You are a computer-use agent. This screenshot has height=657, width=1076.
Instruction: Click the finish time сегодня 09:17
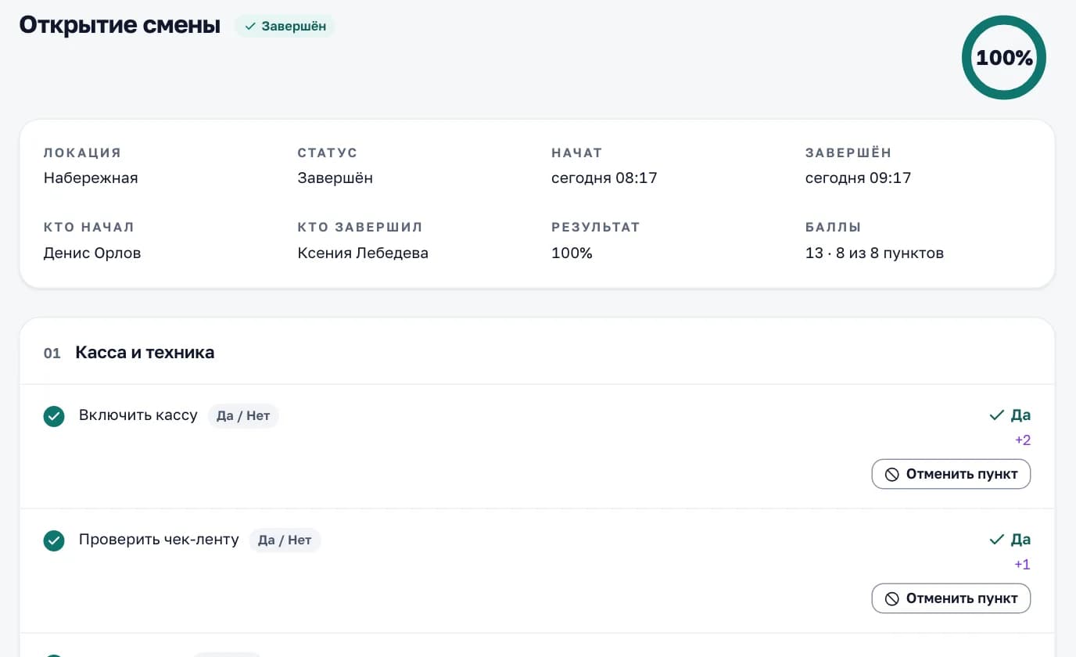tap(859, 178)
